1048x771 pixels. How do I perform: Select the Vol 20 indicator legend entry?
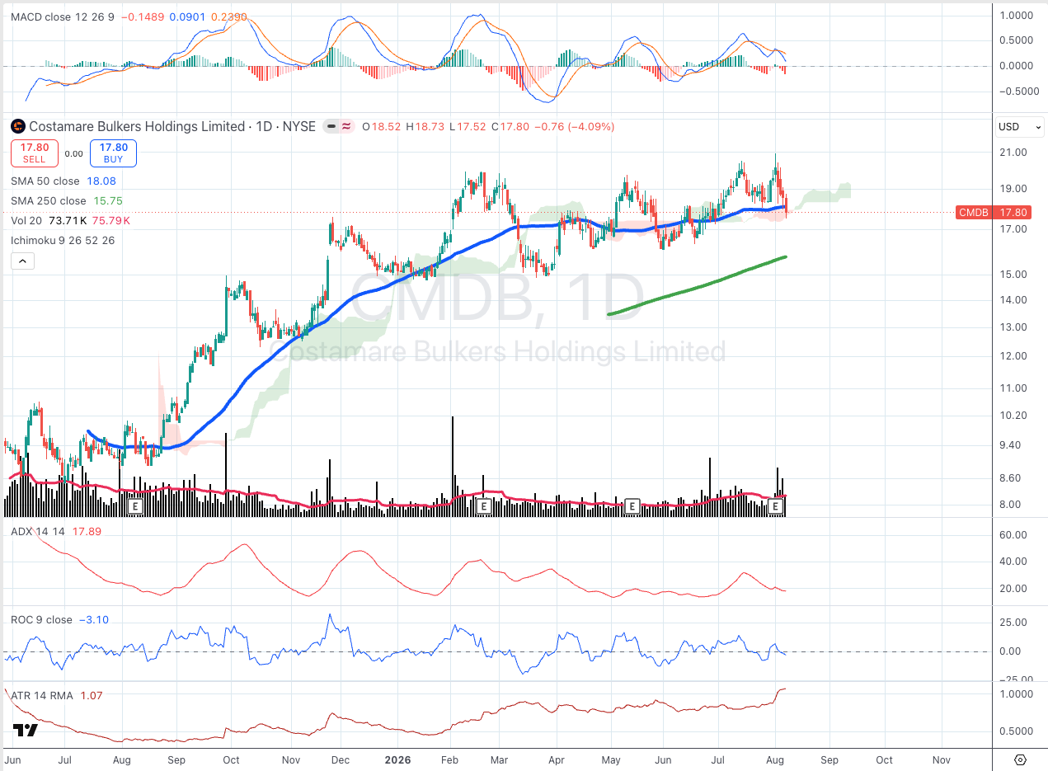[28, 220]
